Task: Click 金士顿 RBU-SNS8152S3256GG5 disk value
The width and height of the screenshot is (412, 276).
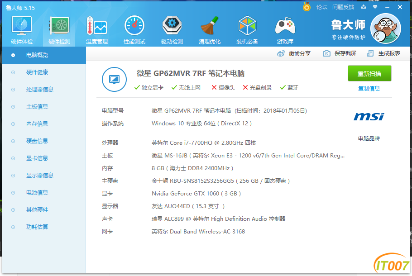Action: tap(221, 181)
